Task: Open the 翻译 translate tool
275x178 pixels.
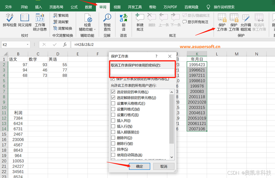Action: click(x=124, y=22)
